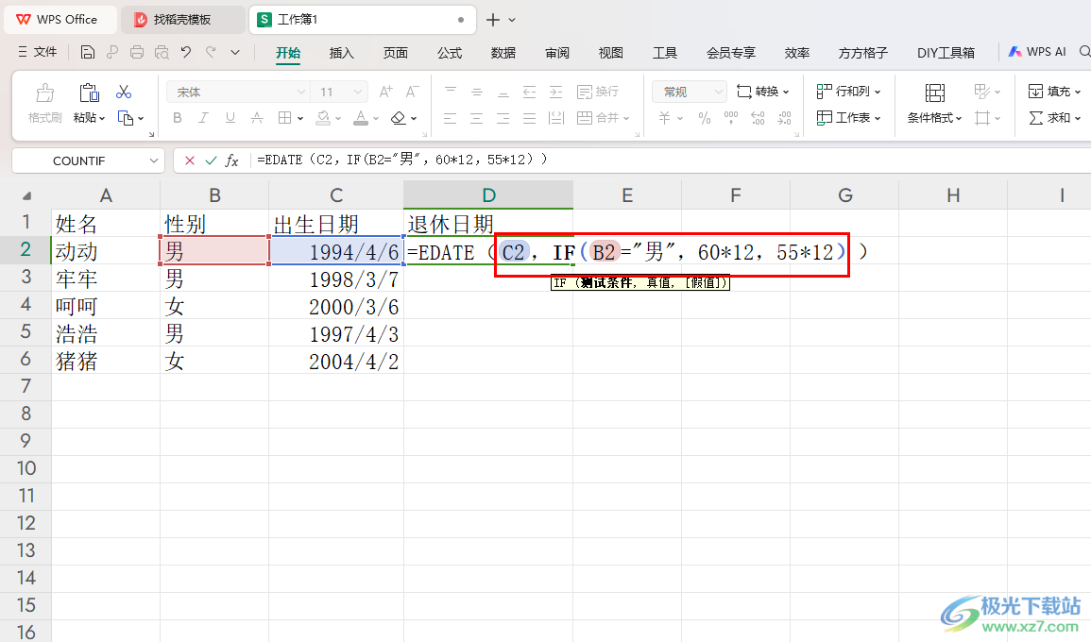
Task: Click the increase decimal places icon
Action: [x=758, y=118]
